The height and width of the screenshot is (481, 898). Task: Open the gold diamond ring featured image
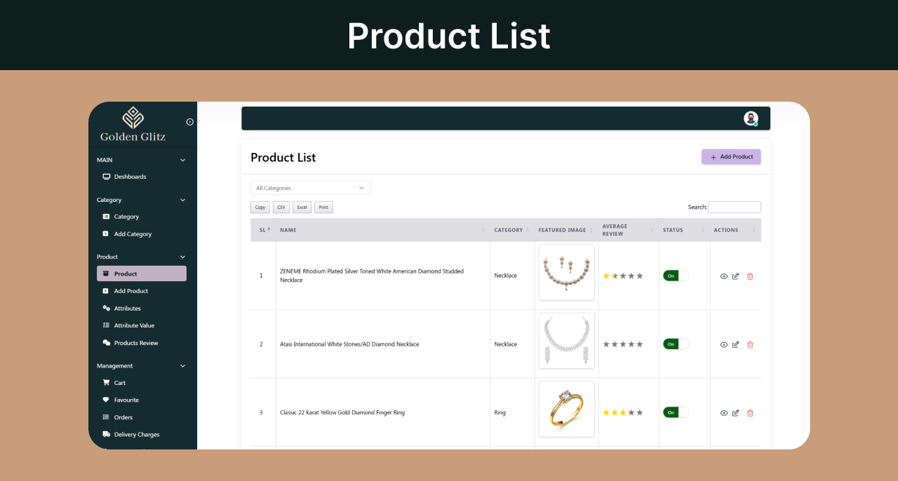(x=567, y=409)
